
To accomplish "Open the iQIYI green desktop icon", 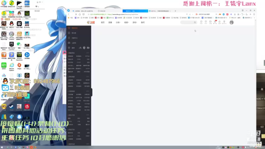I will tap(4, 66).
